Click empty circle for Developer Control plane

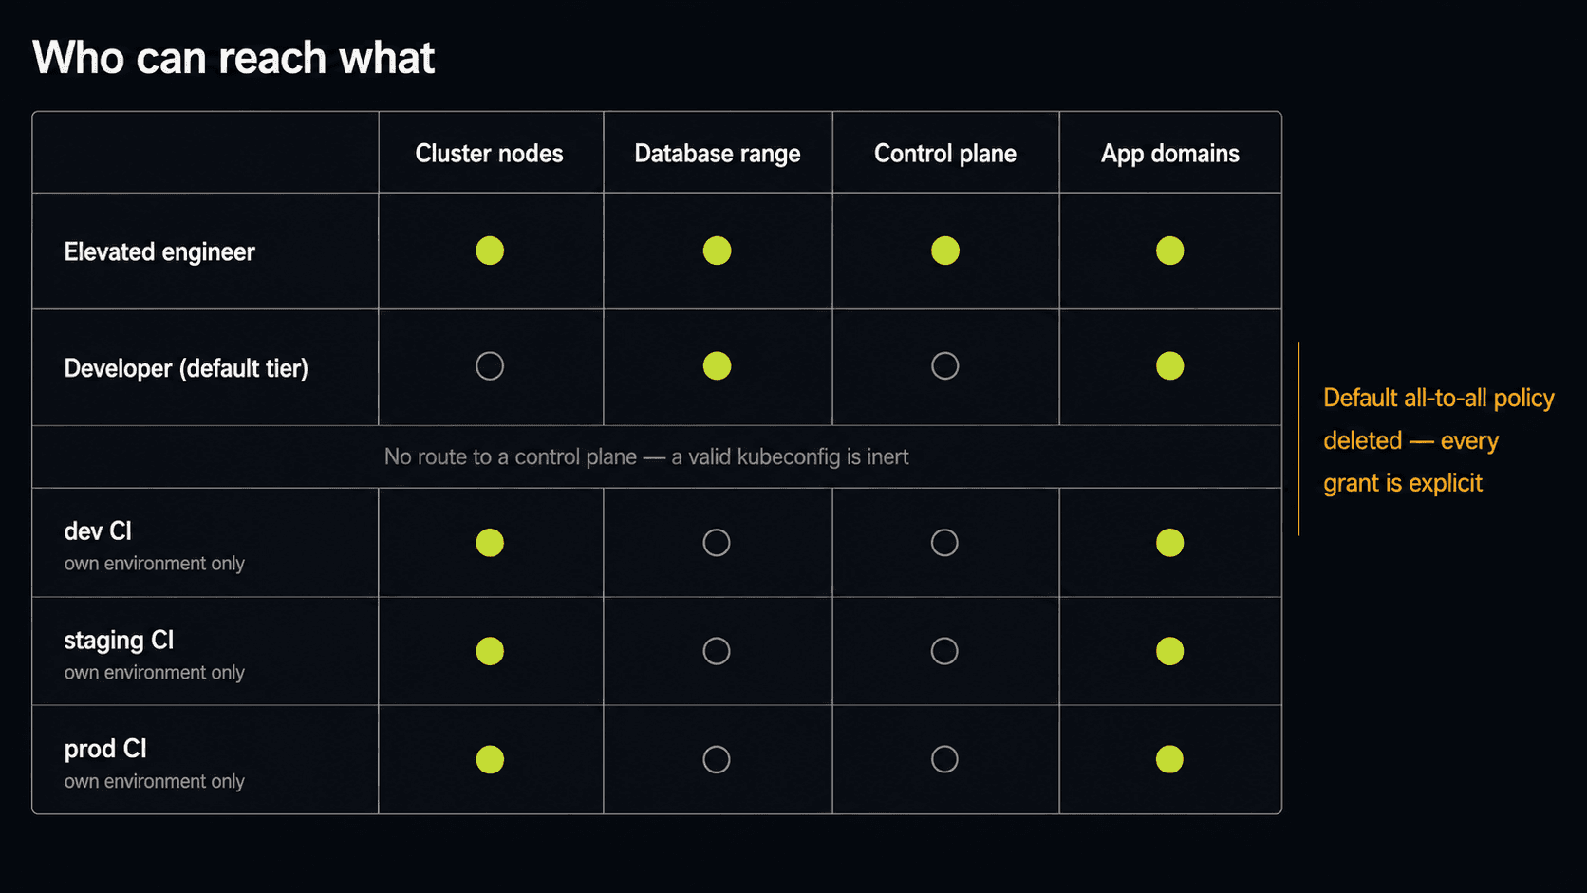pyautogui.click(x=945, y=365)
